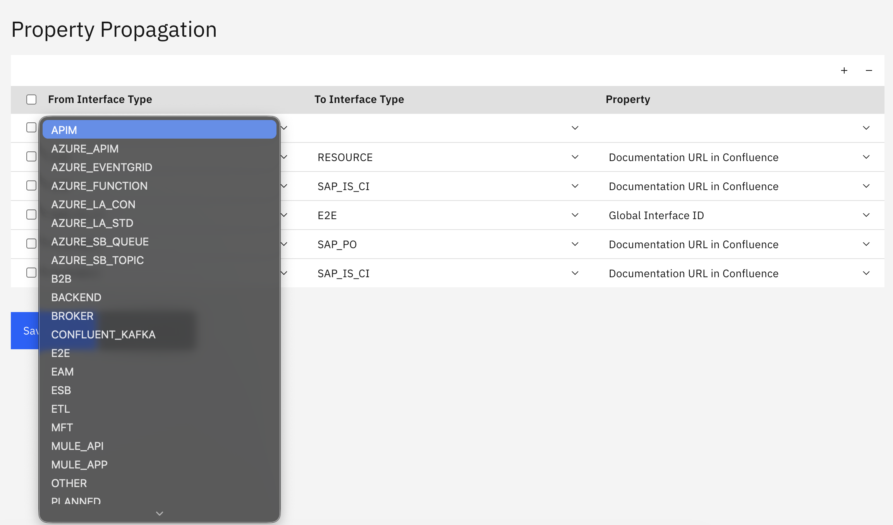Check the box on the first SAP_IS_CI row
Screen dimensions: 893x525
click(x=31, y=185)
